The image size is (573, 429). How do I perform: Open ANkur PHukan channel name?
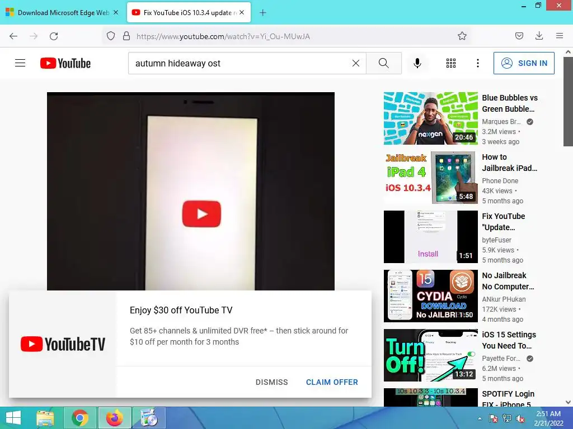[x=504, y=299]
